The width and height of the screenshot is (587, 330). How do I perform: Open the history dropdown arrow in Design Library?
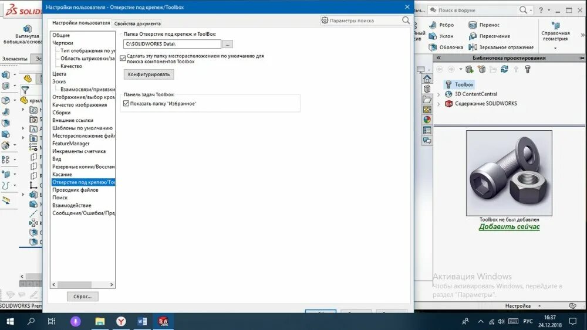[x=461, y=69]
